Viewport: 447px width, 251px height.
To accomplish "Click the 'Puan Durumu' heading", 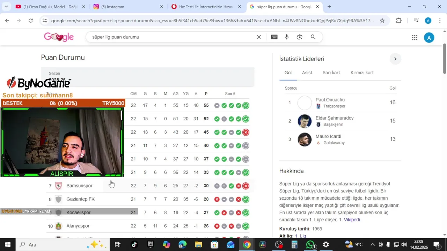I will click(63, 58).
